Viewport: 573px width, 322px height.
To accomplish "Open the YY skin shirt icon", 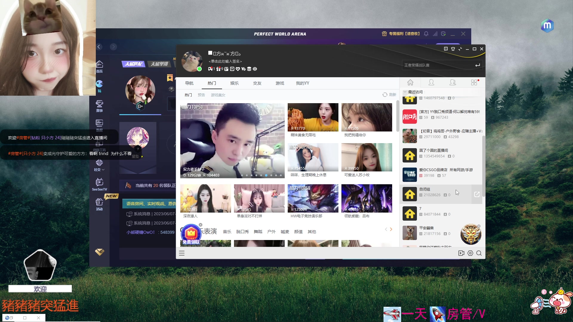I will 453,49.
